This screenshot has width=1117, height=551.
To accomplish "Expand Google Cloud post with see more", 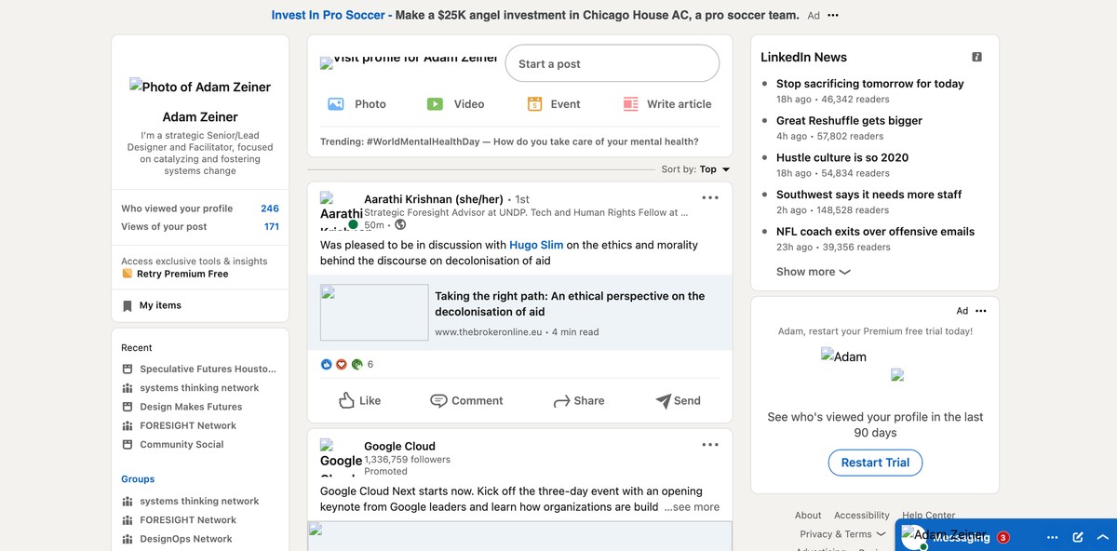I will click(x=692, y=507).
